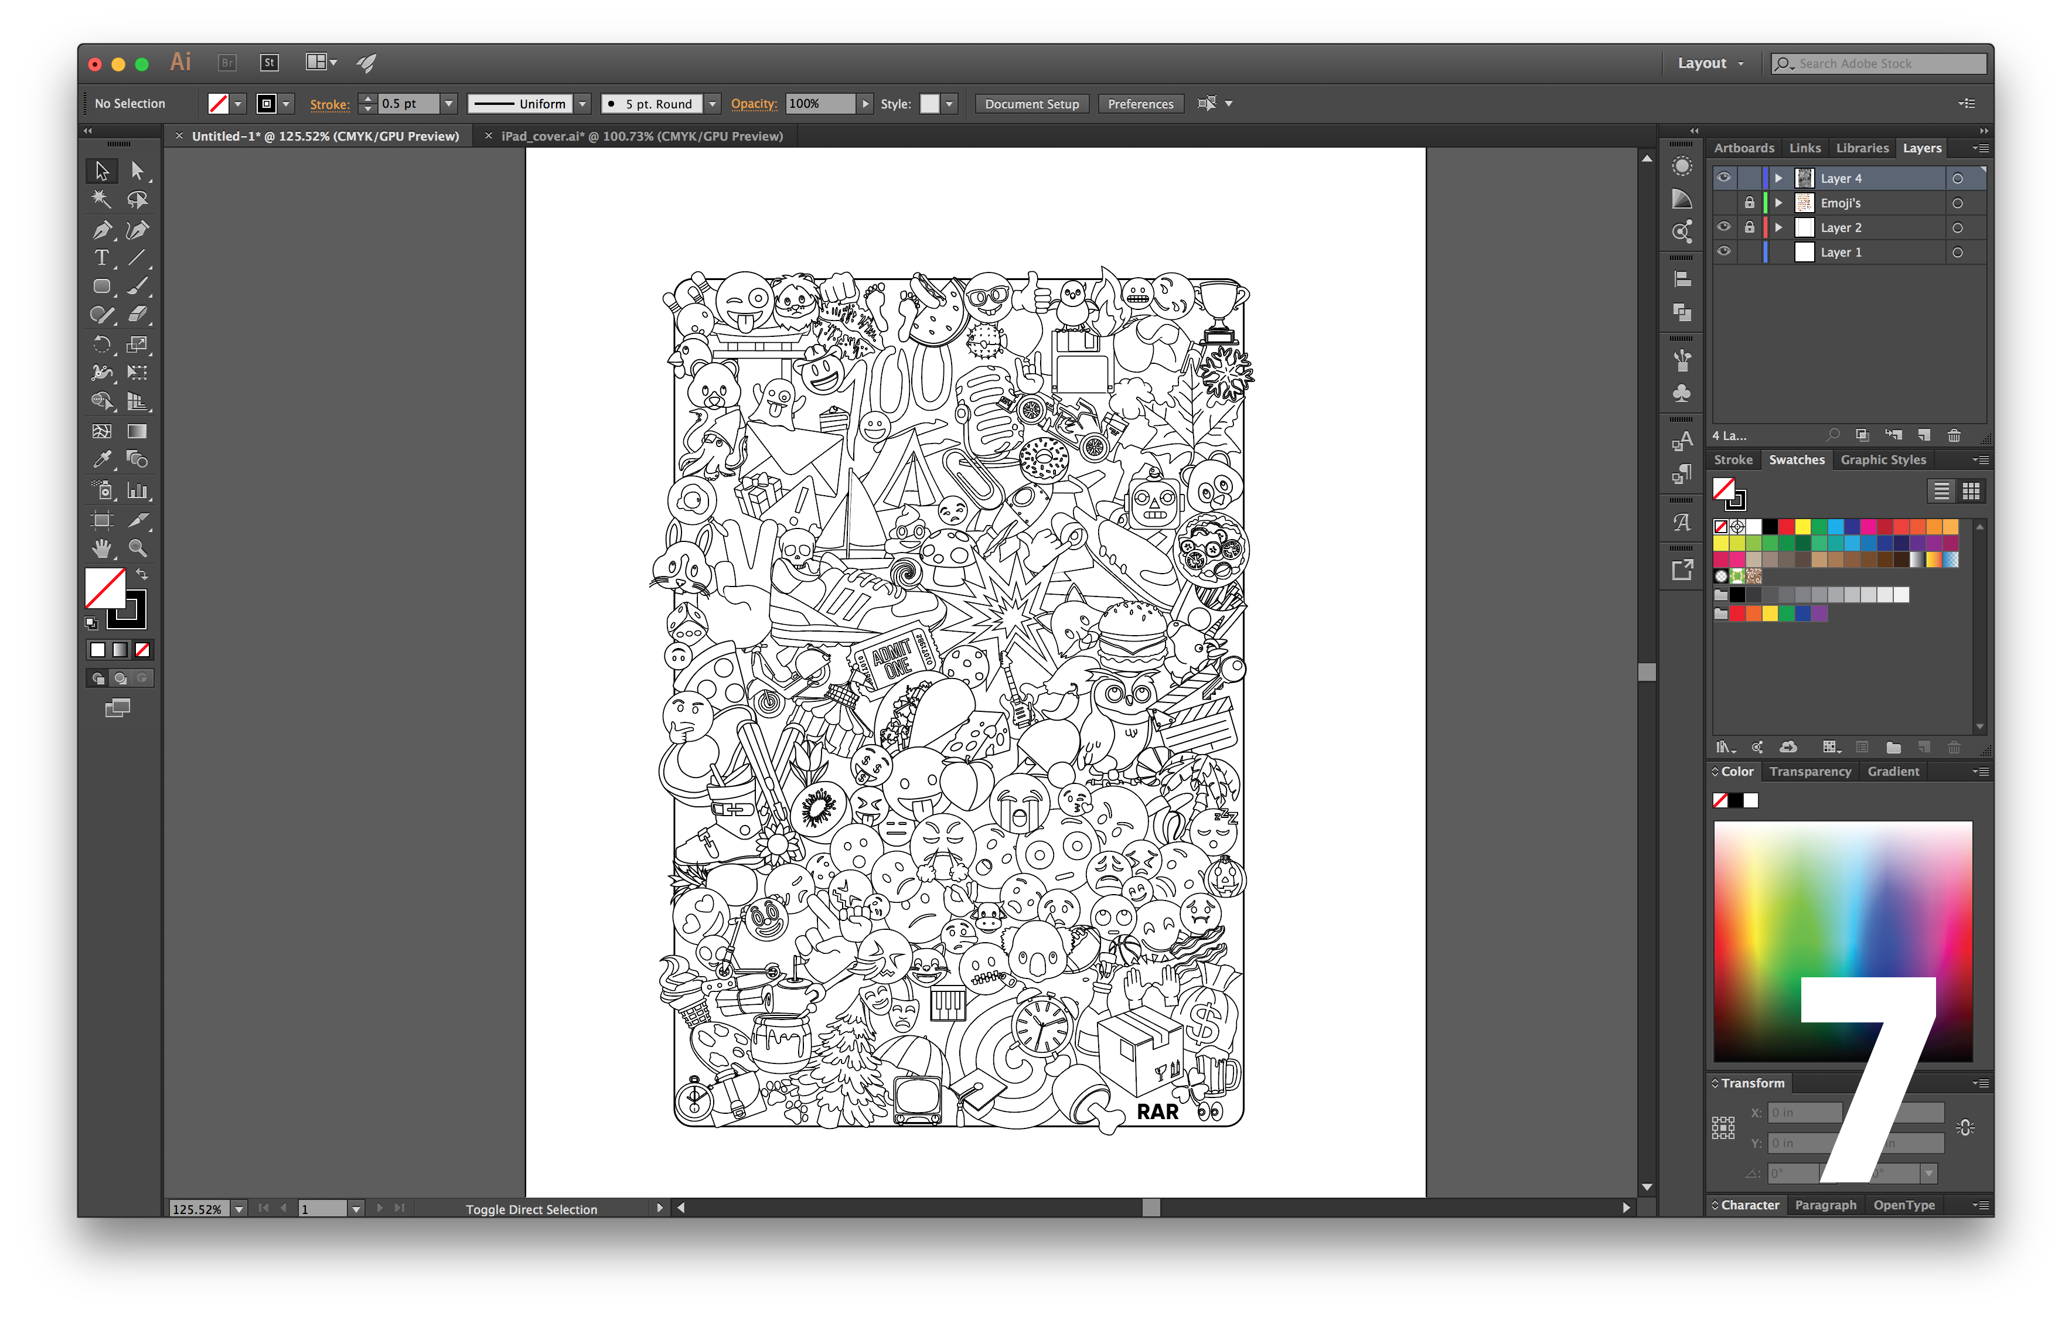
Task: Click the target circle for Layer 1
Action: 1958,252
